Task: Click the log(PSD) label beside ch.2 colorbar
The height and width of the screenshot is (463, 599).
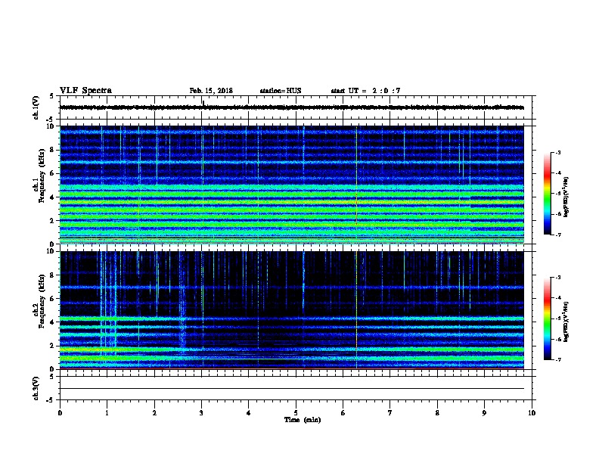Action: (x=566, y=322)
